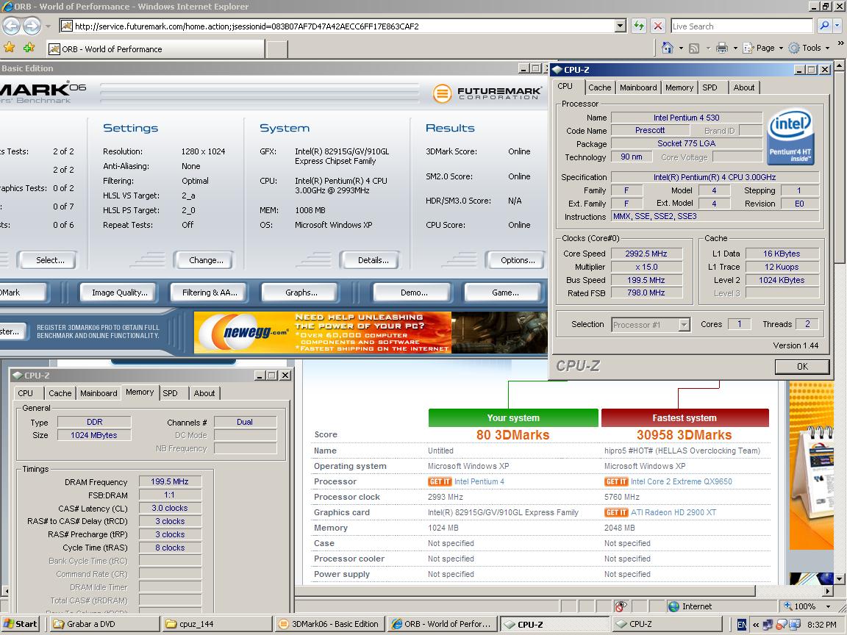Click GET IT badge beside Core 2 Extreme
Screen dimensions: 847x635
tap(616, 481)
